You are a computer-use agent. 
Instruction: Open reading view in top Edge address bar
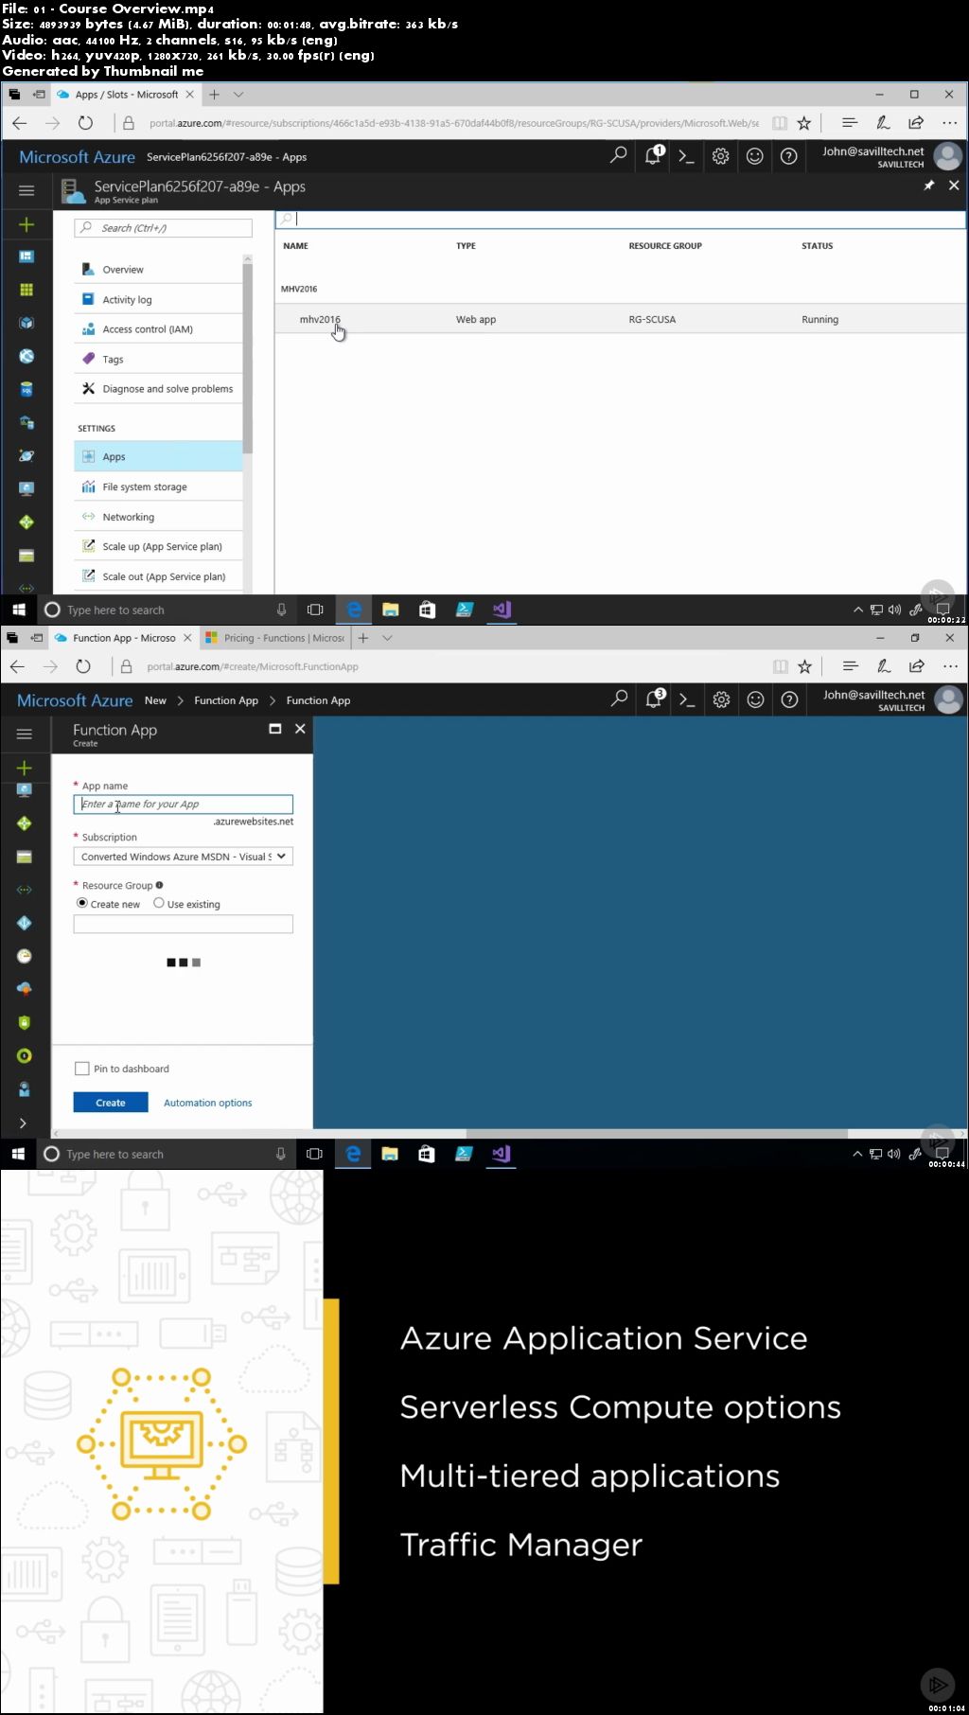click(780, 123)
